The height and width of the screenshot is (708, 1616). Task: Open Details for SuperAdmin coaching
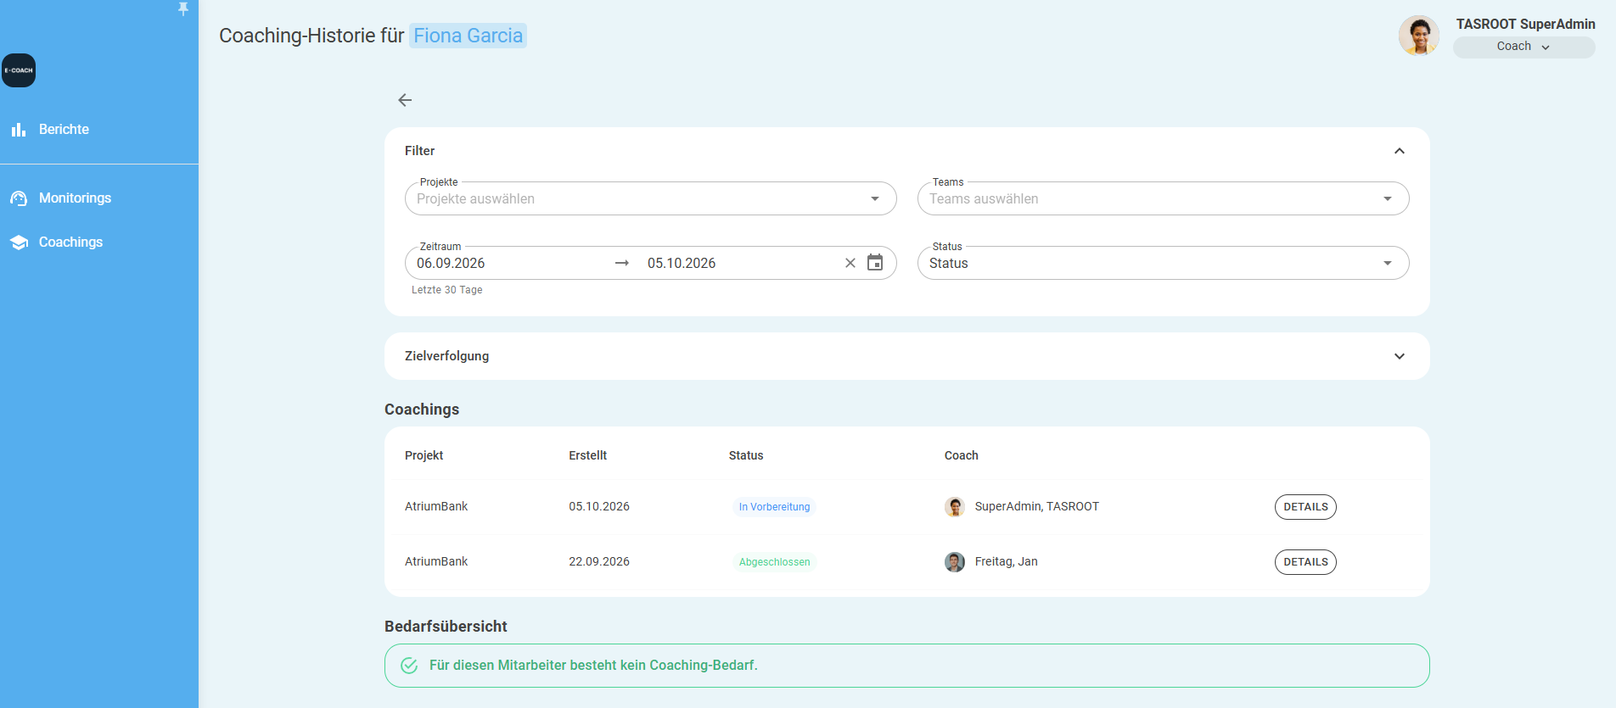tap(1305, 507)
